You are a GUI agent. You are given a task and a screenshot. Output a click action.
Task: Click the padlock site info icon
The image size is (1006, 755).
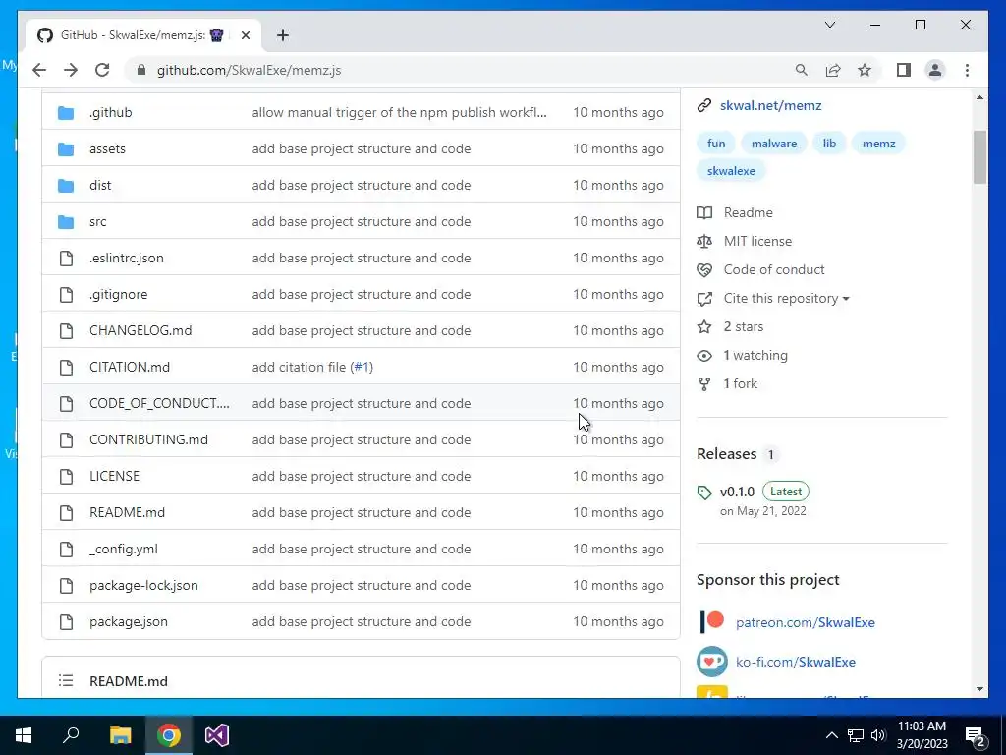141,70
